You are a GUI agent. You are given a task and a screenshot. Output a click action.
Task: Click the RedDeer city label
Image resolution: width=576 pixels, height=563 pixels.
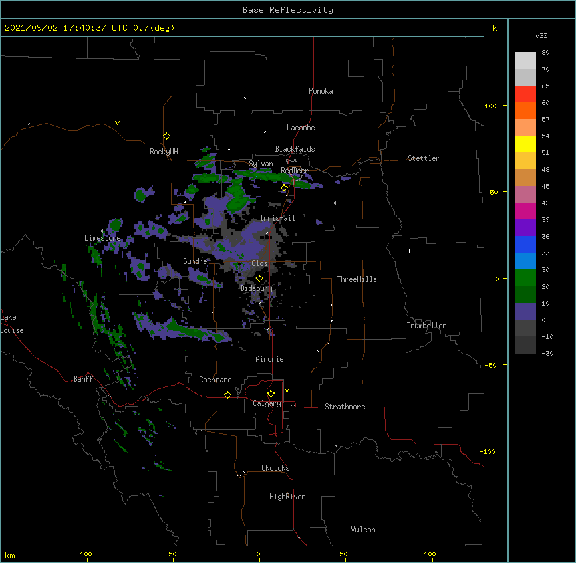click(x=294, y=171)
